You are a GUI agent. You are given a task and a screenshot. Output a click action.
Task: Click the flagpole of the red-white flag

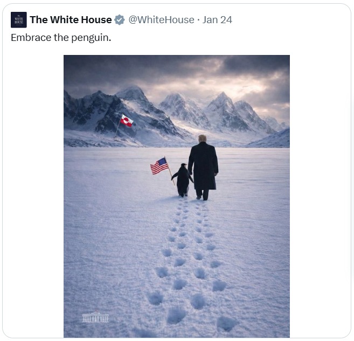(117, 127)
